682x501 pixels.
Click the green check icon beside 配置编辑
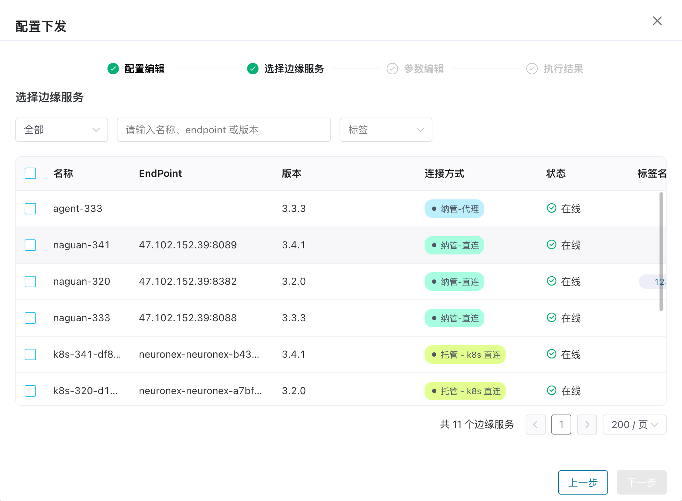pyautogui.click(x=113, y=69)
